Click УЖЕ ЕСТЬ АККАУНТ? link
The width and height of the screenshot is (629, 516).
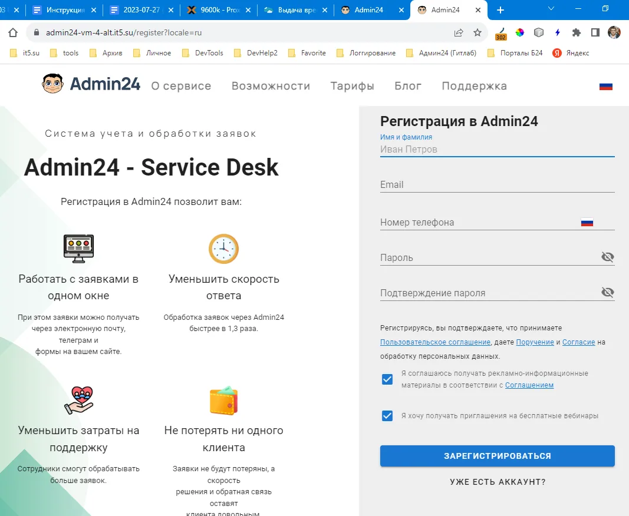(x=498, y=482)
